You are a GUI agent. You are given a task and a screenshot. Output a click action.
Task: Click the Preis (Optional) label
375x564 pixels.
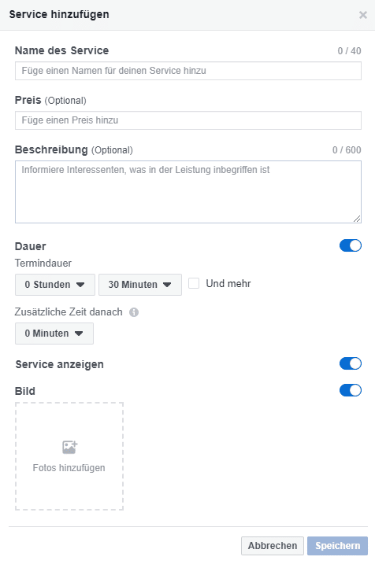coord(50,100)
